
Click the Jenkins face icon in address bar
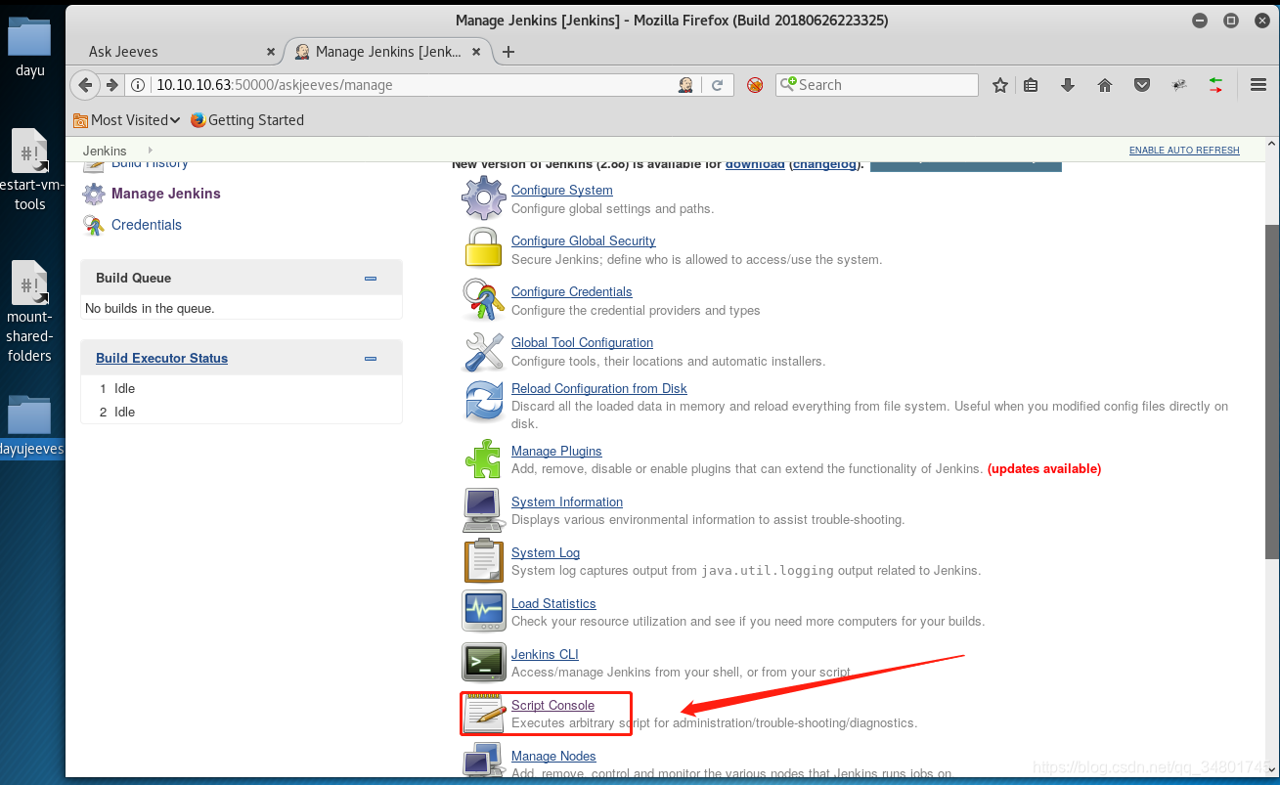(686, 85)
